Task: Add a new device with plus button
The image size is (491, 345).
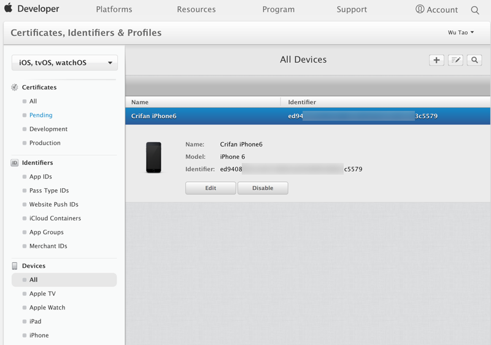Action: coord(436,60)
